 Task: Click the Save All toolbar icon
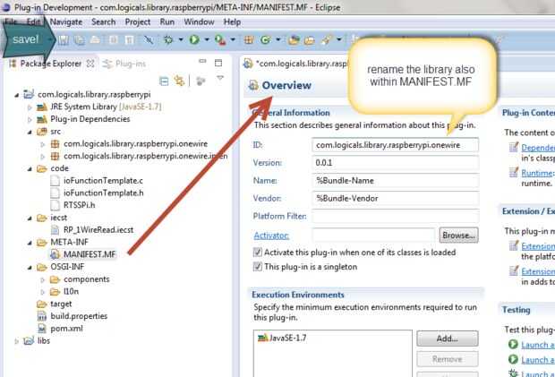80,39
